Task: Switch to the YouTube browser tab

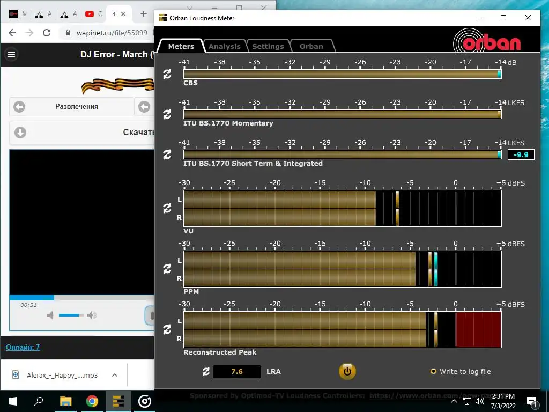Action: [x=93, y=14]
